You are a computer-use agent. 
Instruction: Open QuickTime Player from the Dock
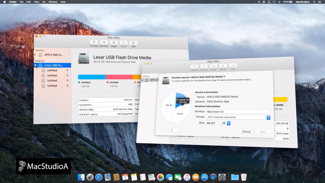[x=213, y=177]
